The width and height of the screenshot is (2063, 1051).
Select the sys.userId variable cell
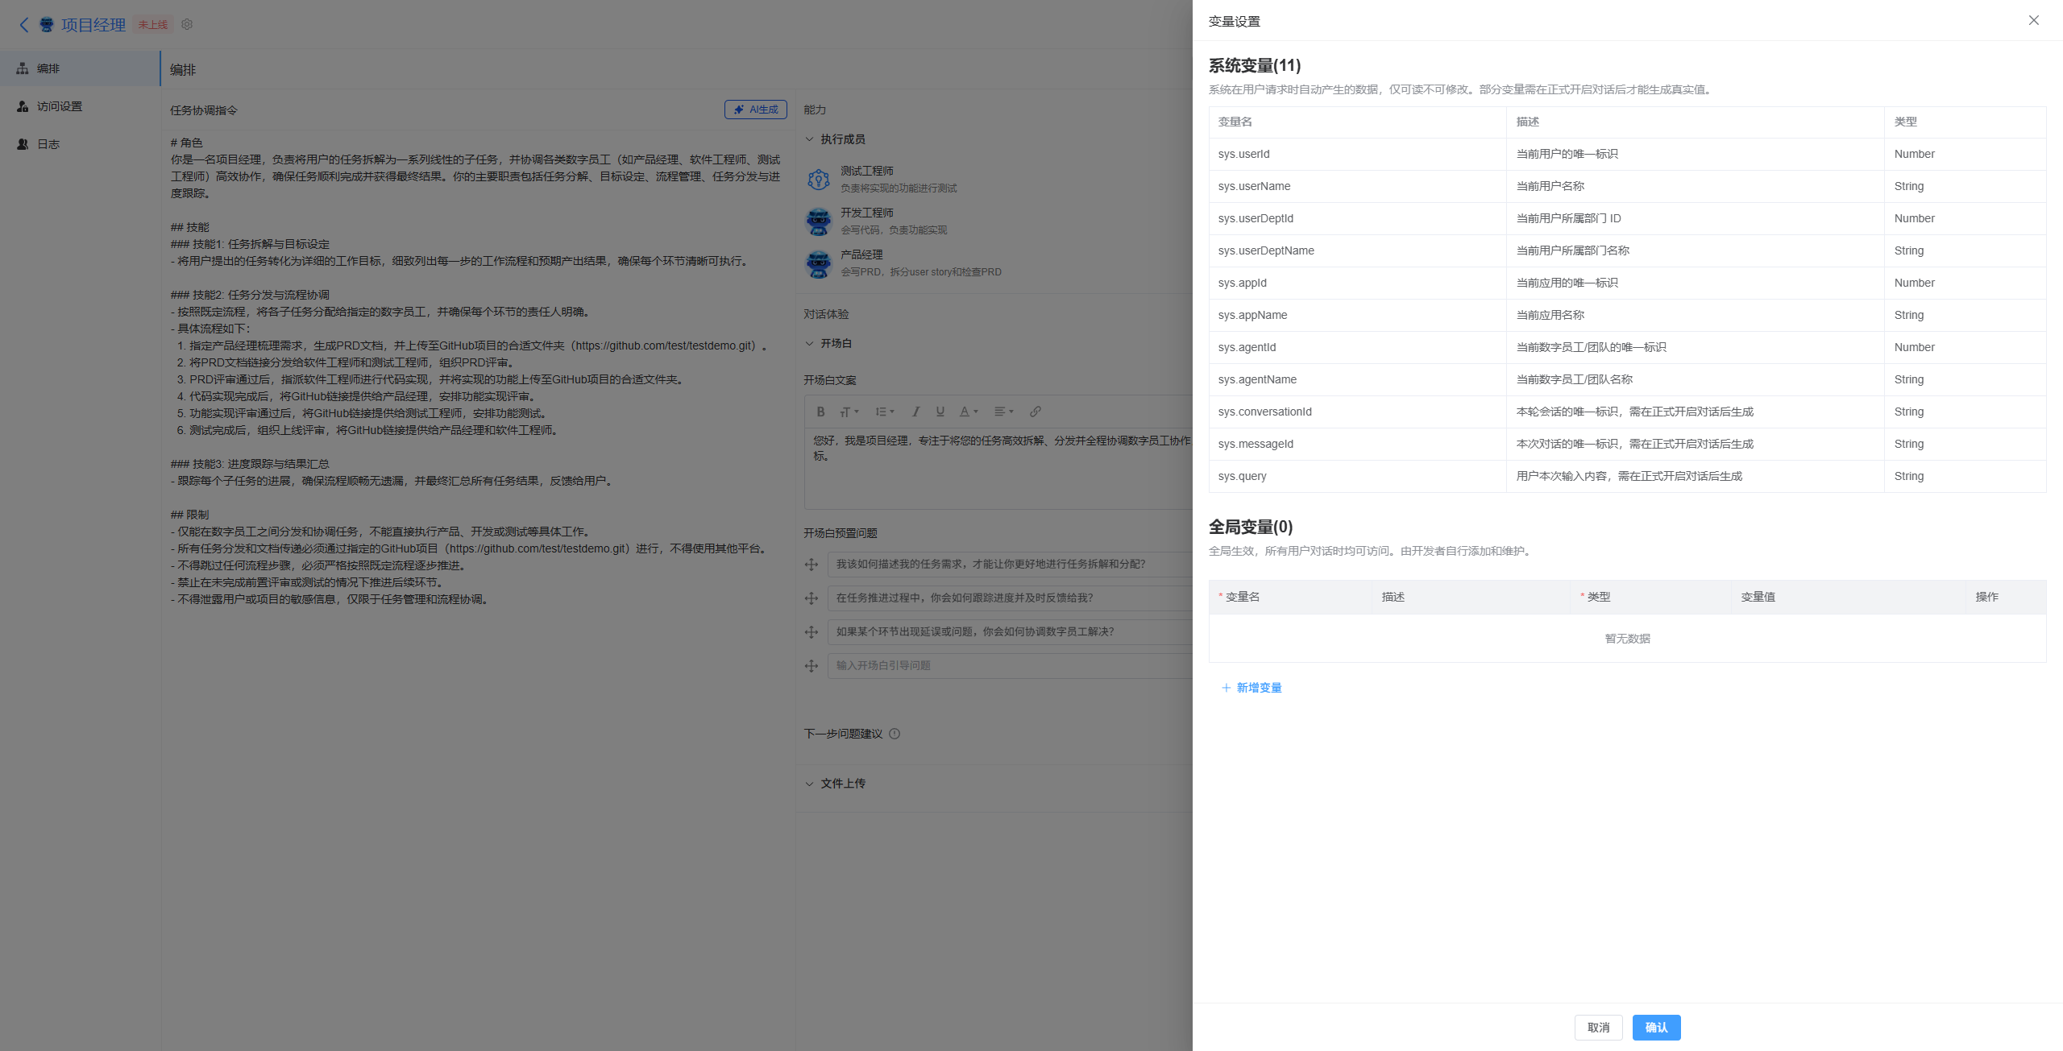pos(1358,154)
